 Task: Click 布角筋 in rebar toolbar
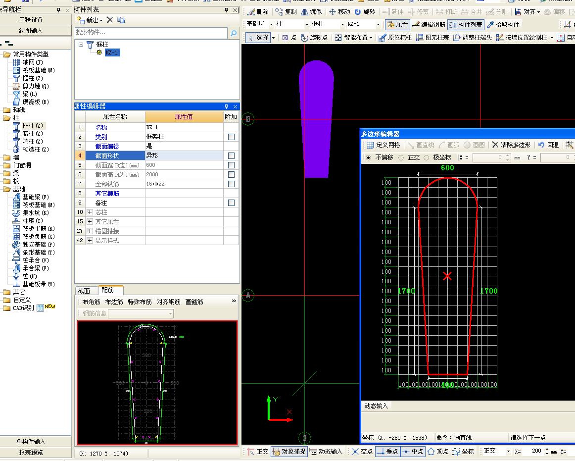92,302
